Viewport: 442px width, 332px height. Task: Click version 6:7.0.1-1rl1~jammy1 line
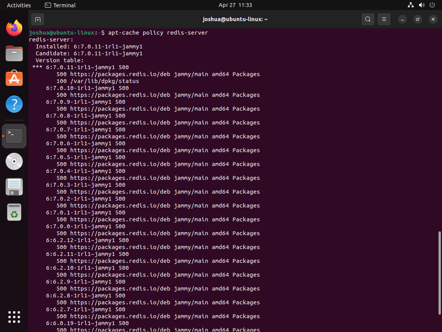tap(86, 212)
